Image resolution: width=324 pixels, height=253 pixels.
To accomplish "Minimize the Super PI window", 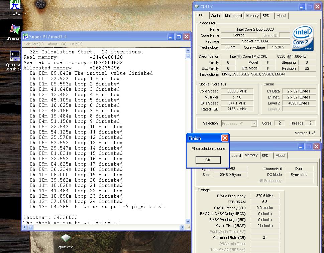I will (x=171, y=37).
